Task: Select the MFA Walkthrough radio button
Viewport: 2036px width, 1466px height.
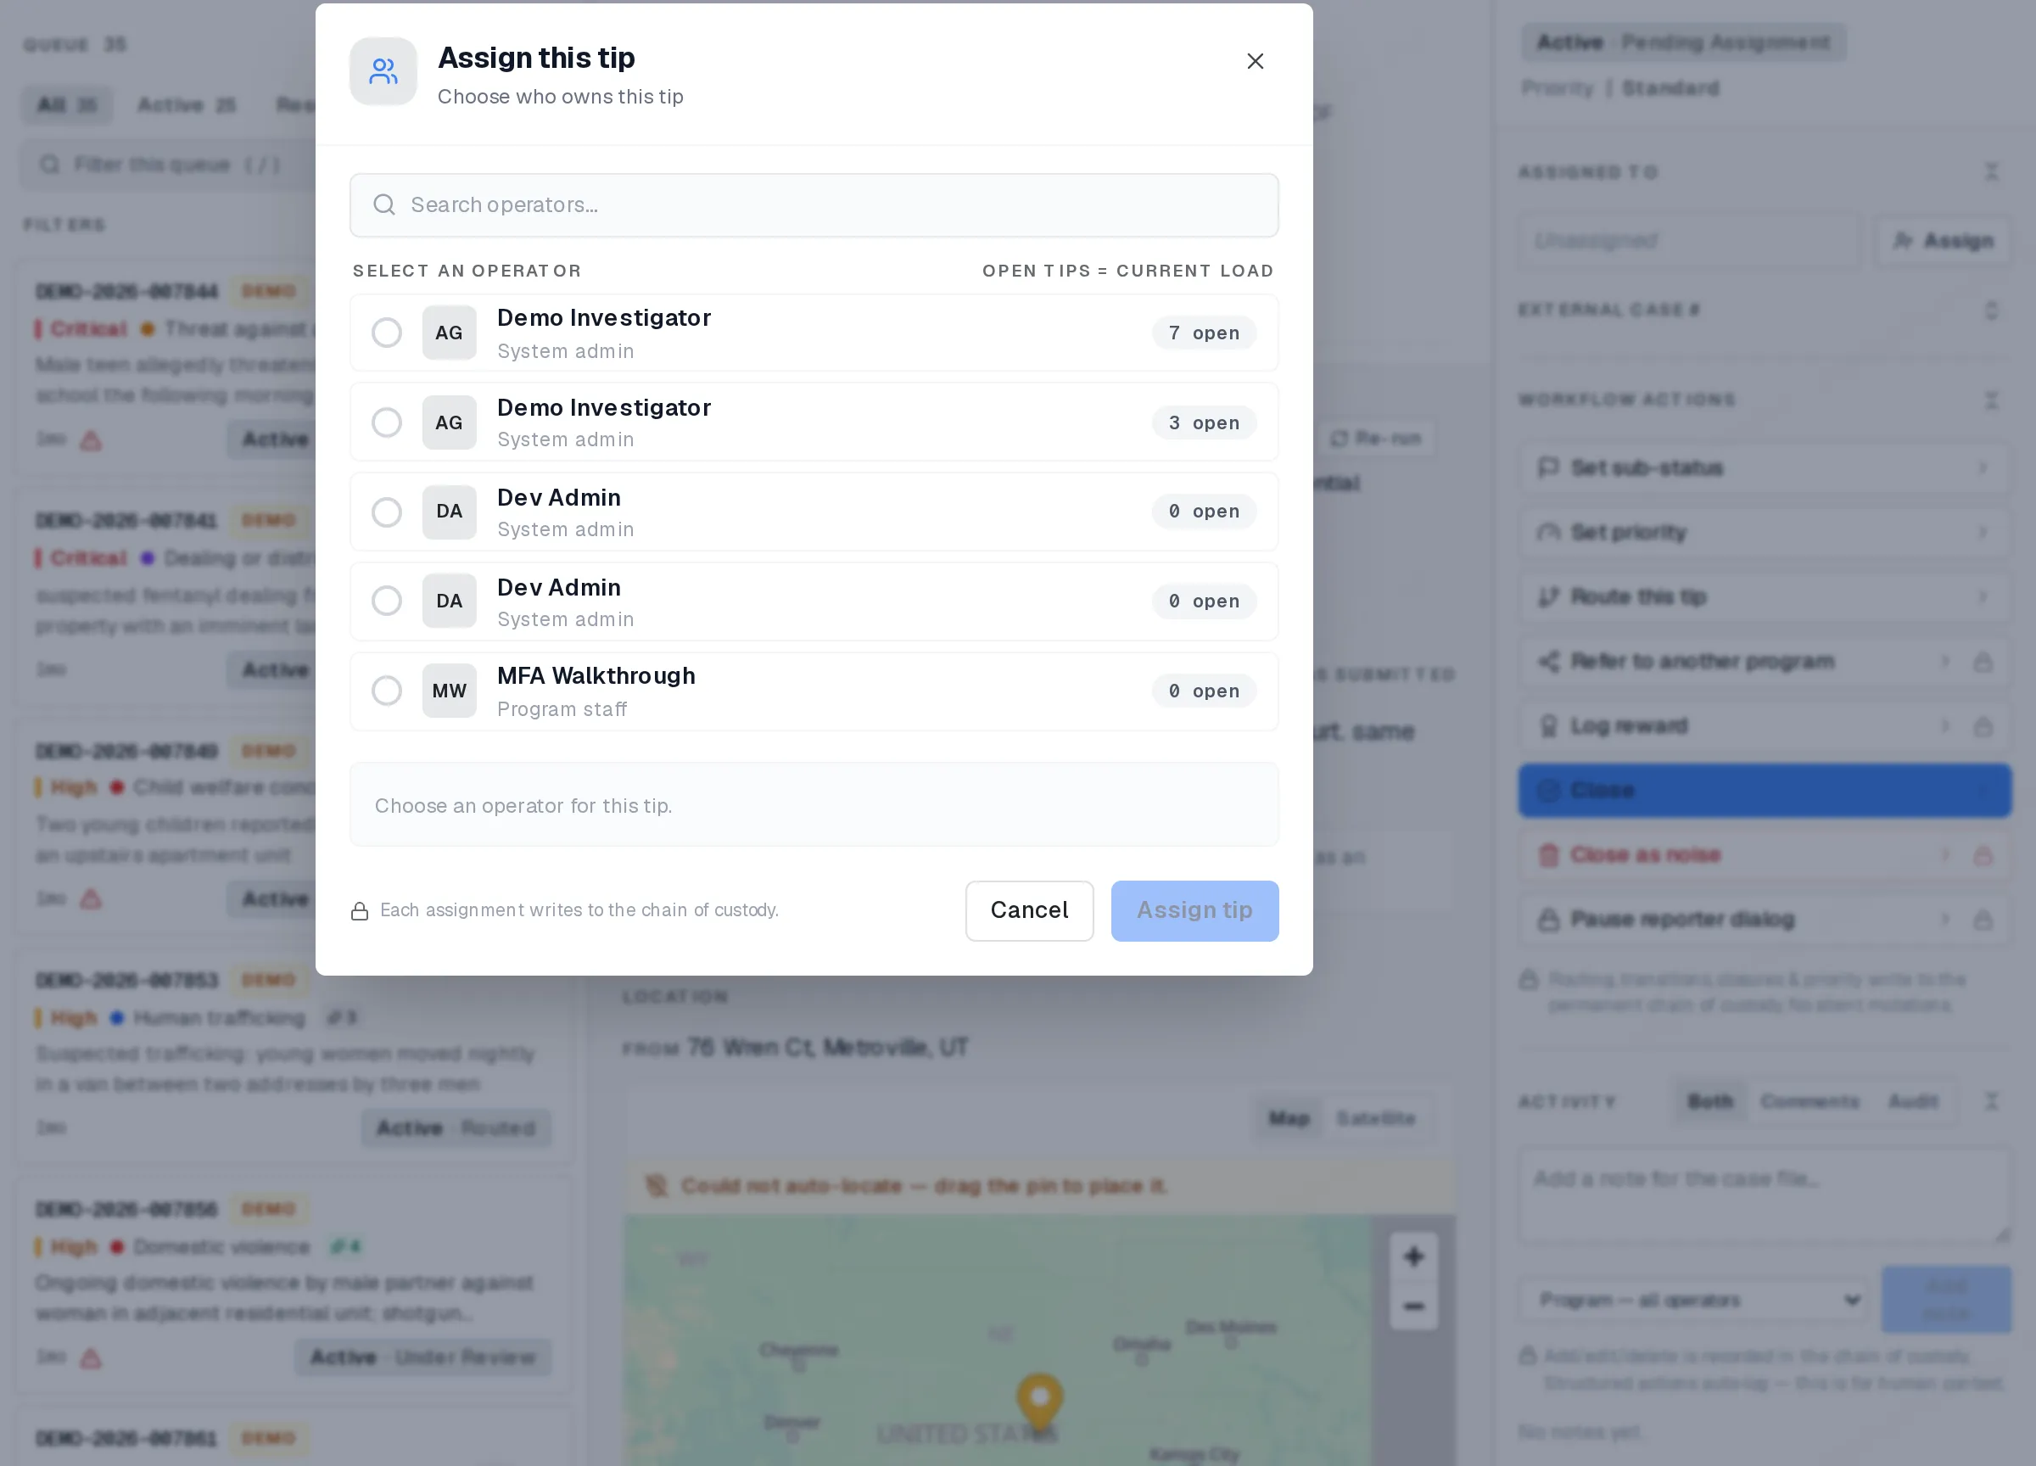Action: pyautogui.click(x=387, y=691)
